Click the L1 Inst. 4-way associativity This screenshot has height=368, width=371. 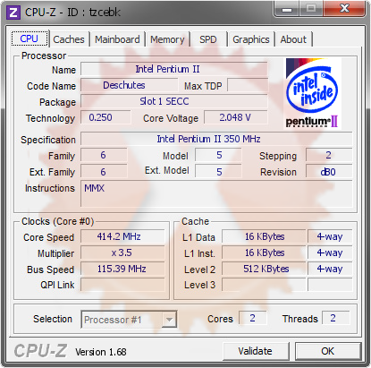click(330, 252)
